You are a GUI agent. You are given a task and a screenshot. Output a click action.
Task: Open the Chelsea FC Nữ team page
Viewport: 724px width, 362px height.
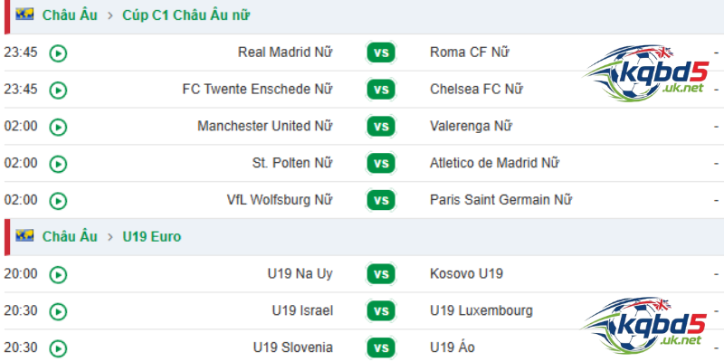coord(477,90)
